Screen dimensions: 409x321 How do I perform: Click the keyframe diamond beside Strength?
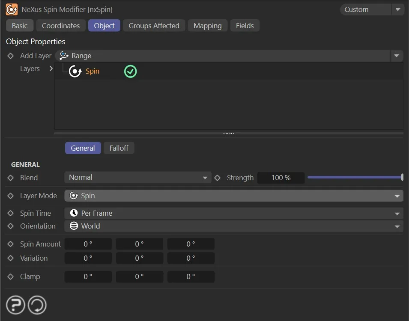pos(218,178)
